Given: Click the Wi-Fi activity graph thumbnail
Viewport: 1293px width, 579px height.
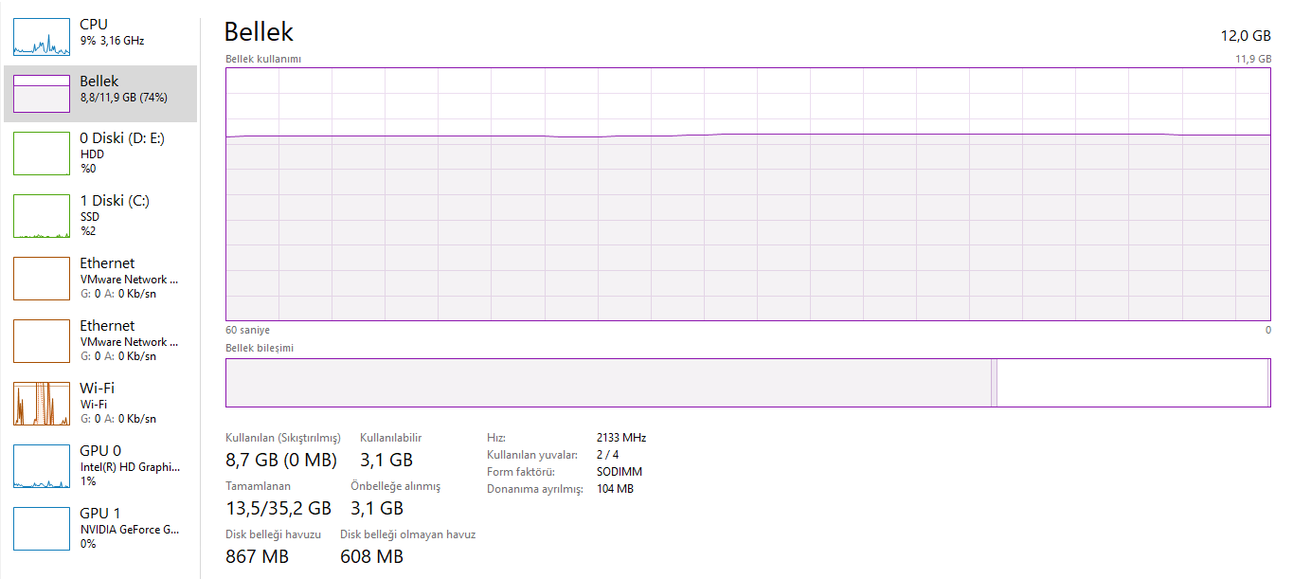Looking at the screenshot, I should [42, 404].
